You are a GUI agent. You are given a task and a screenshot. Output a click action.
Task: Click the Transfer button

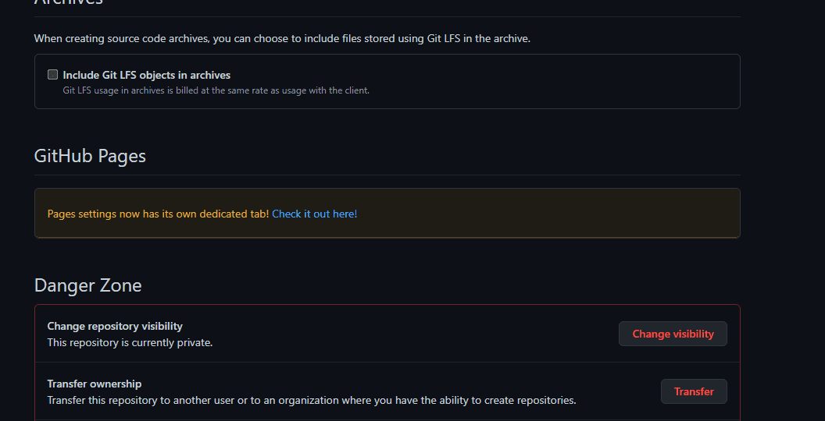coord(694,391)
